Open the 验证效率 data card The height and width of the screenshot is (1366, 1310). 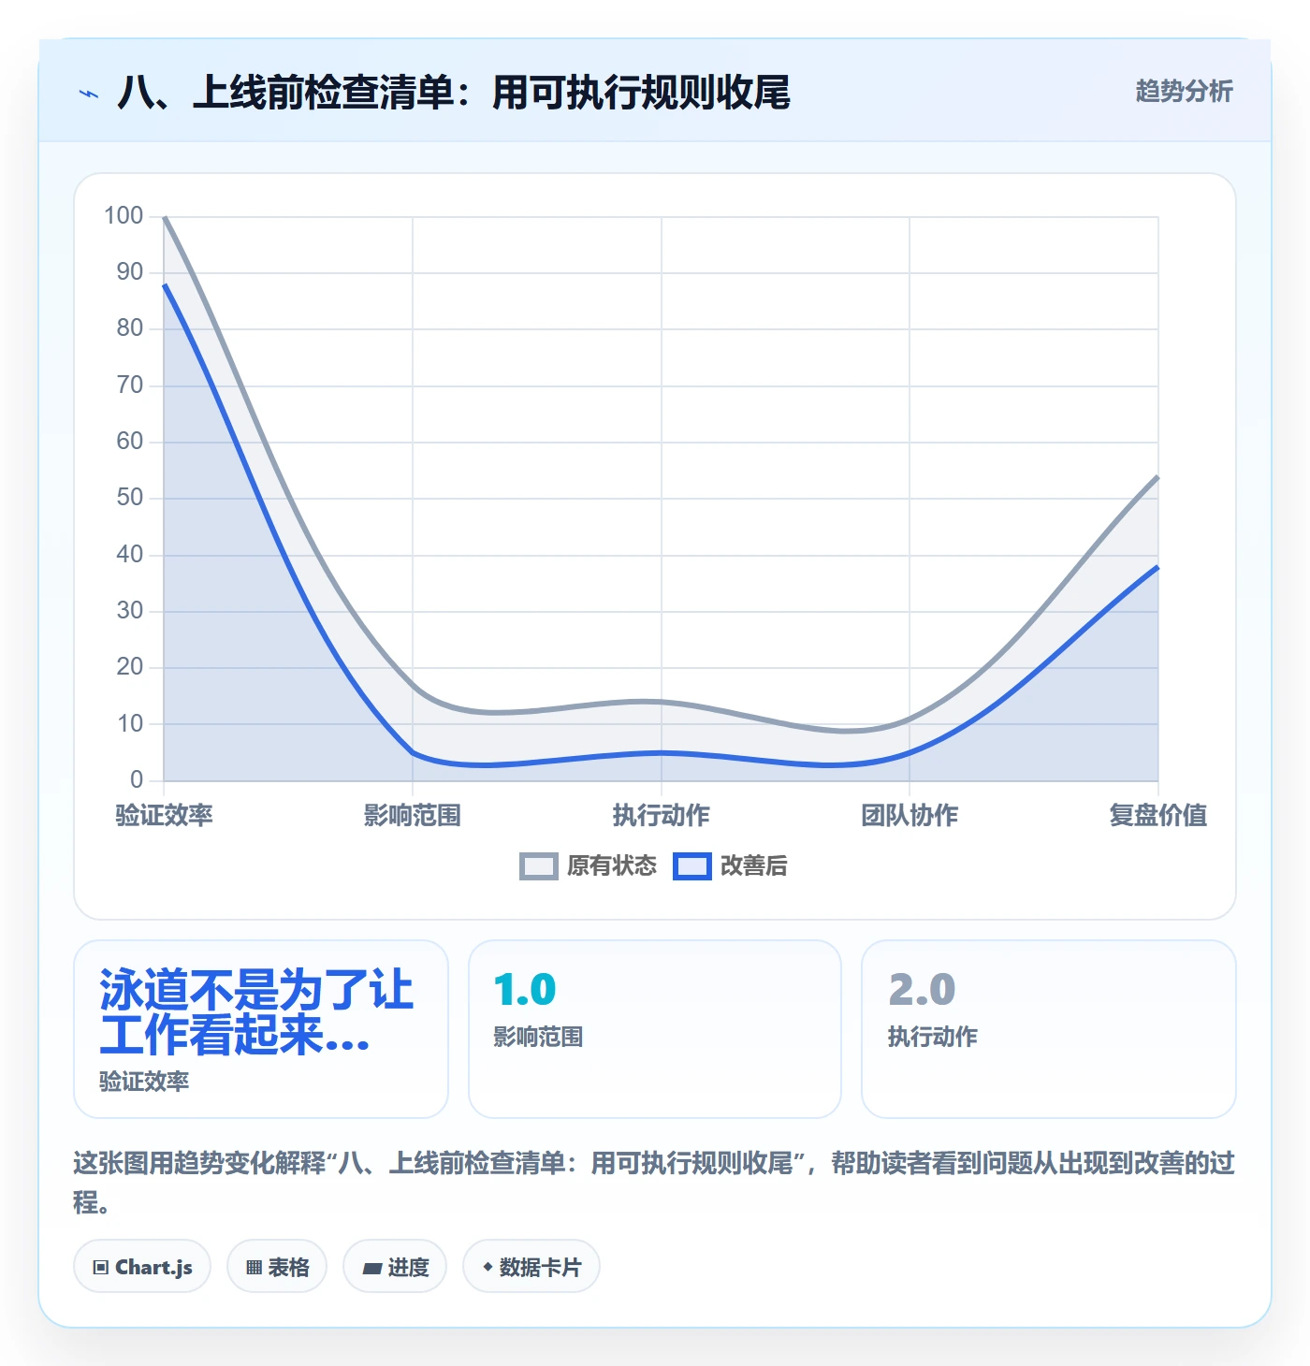[261, 1029]
